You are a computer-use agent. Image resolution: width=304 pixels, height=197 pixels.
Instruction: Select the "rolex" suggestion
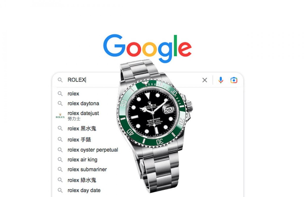73,94
